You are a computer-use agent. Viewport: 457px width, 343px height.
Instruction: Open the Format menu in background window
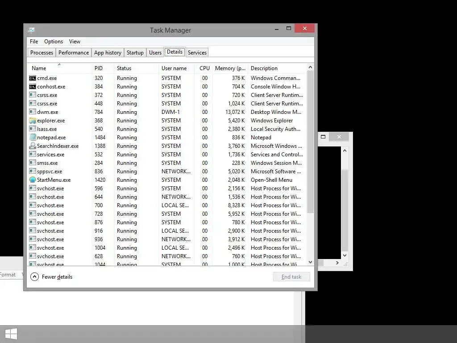pyautogui.click(x=8, y=275)
